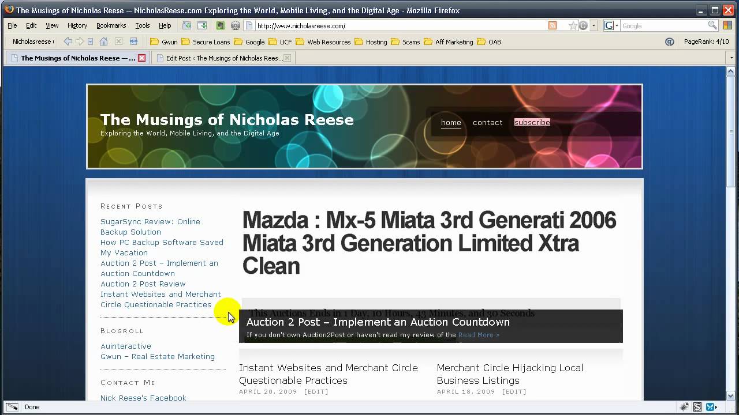Click the Auinteractive blogroll link
This screenshot has height=415, width=739.
(x=126, y=346)
